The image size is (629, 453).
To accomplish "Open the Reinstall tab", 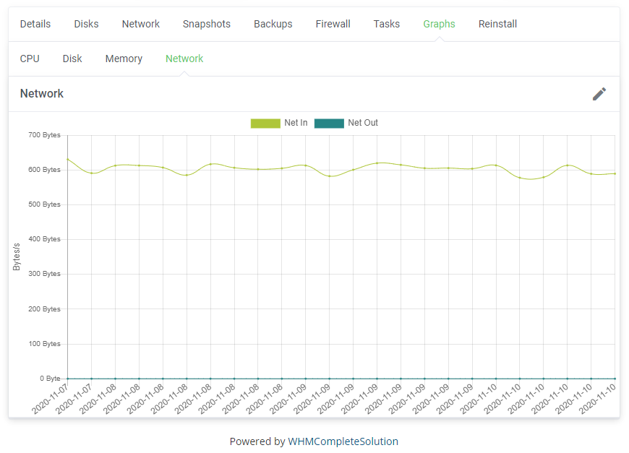I will pyautogui.click(x=498, y=24).
